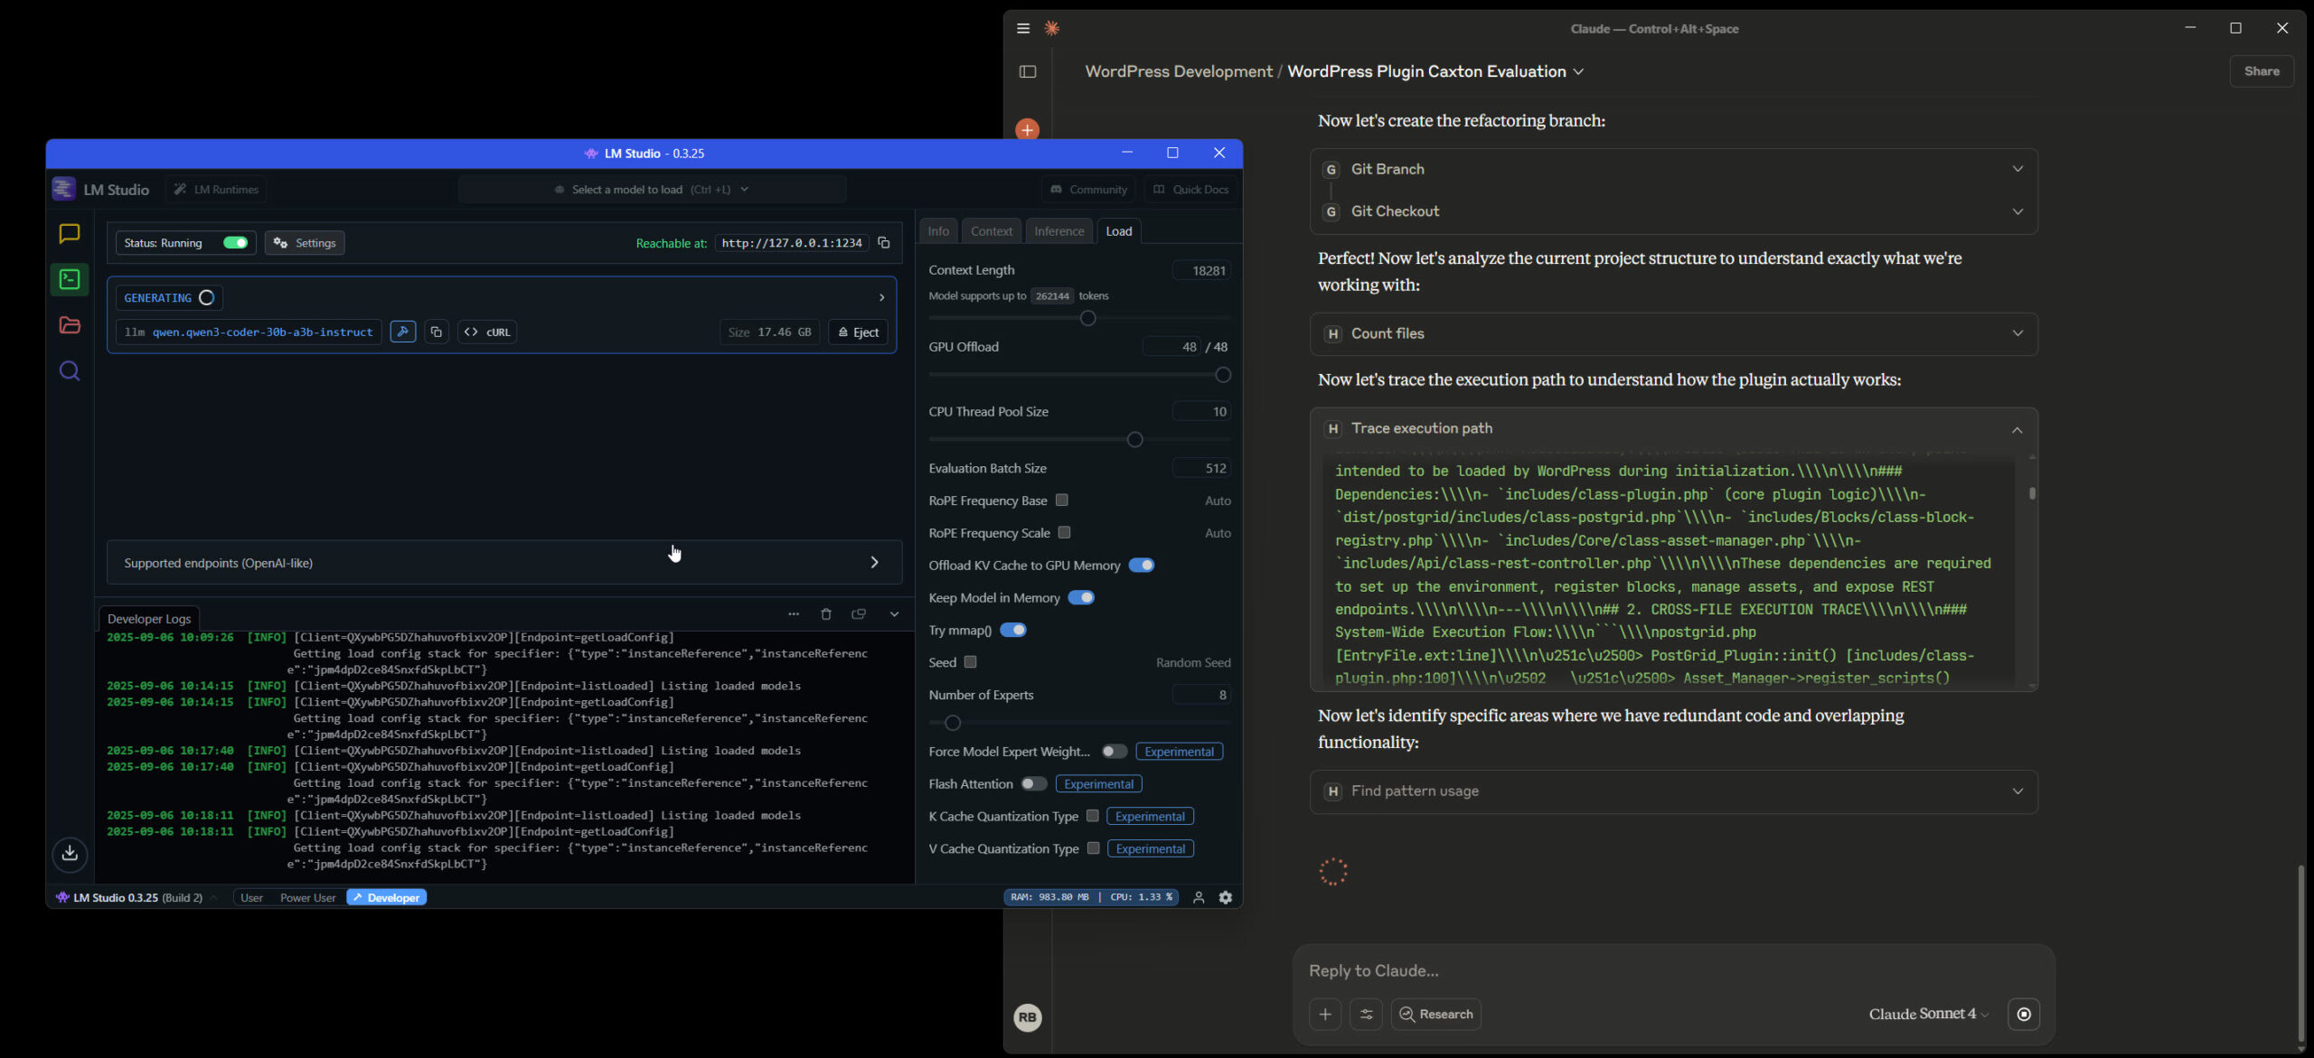Expand the Git Branch tool block
Screen dimensions: 2314x1058
(x=2018, y=169)
